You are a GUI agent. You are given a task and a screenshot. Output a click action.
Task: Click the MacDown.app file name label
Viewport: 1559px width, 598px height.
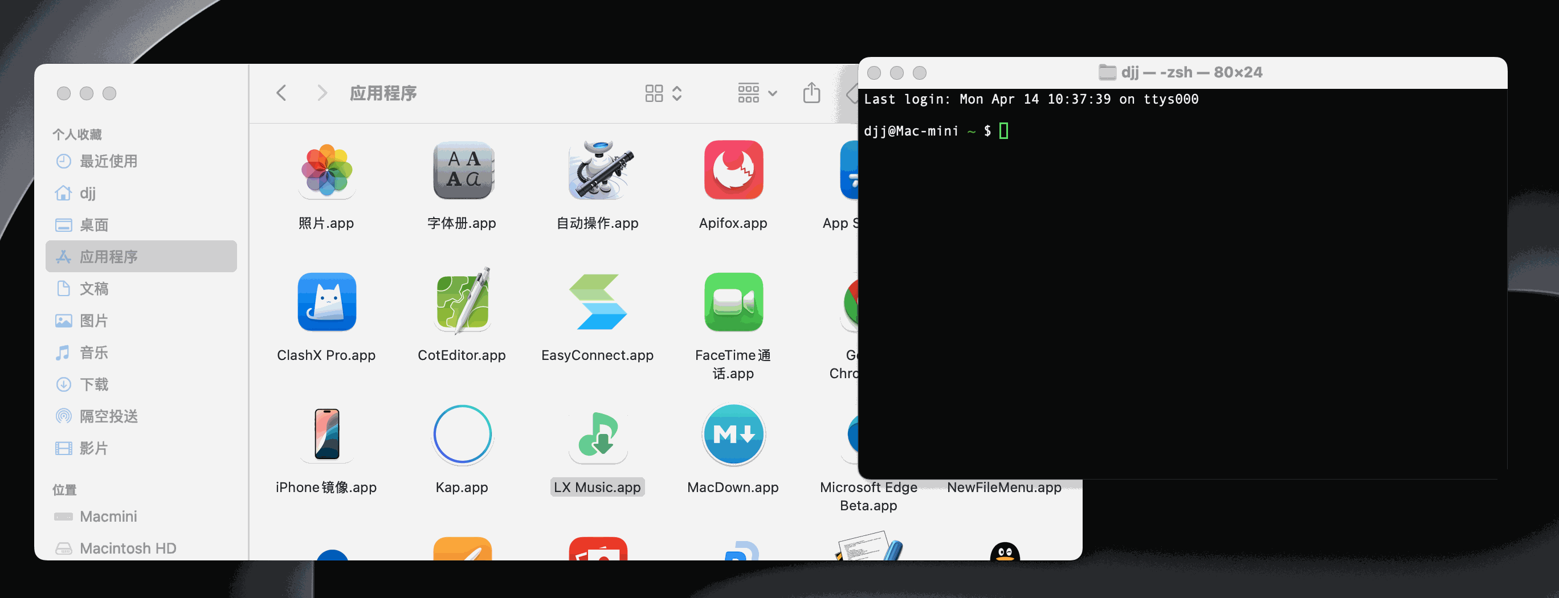click(733, 488)
